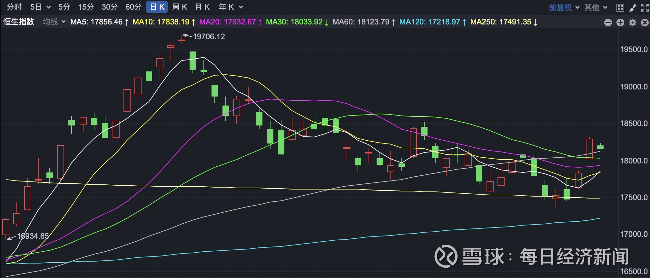Viewport: 650px width, 278px height.
Task: Select the 15分 interval tab
Action: click(x=86, y=7)
